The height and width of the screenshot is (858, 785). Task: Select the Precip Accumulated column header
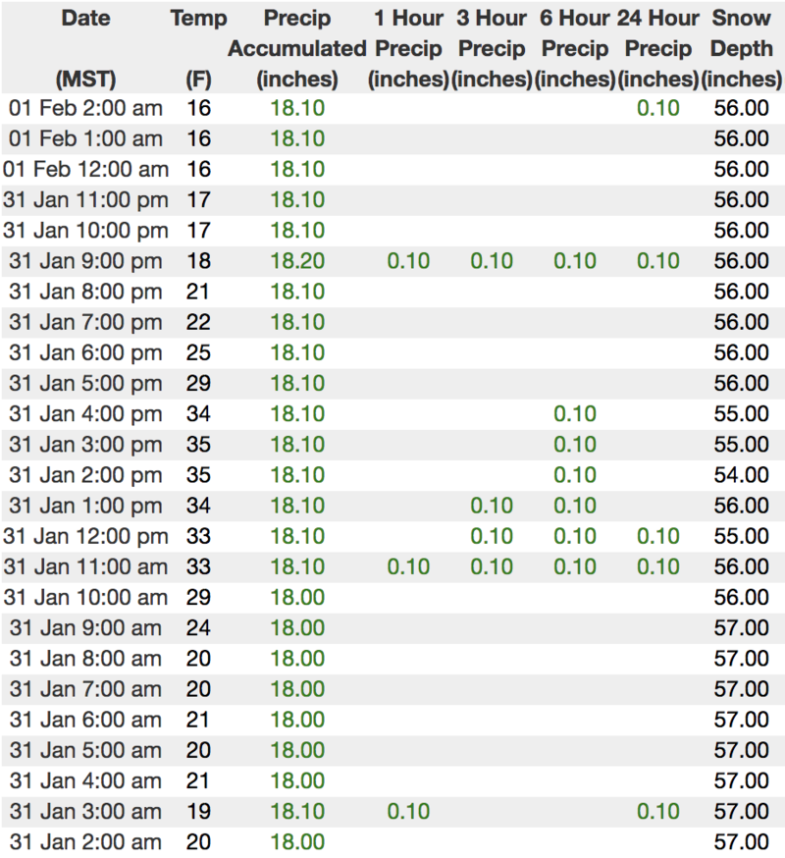coord(296,47)
